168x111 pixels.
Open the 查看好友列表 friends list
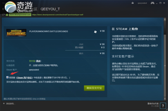tap(153, 104)
